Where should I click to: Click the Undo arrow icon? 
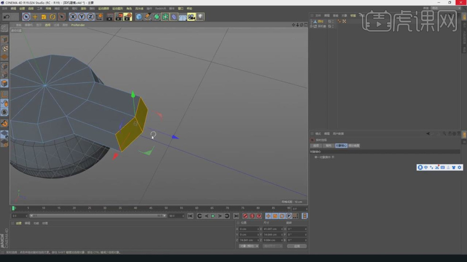(x=6, y=16)
